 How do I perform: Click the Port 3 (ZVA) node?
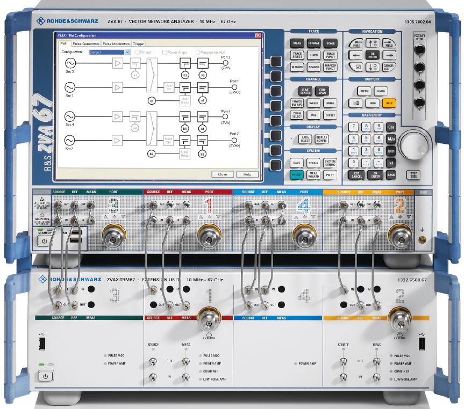225,63
